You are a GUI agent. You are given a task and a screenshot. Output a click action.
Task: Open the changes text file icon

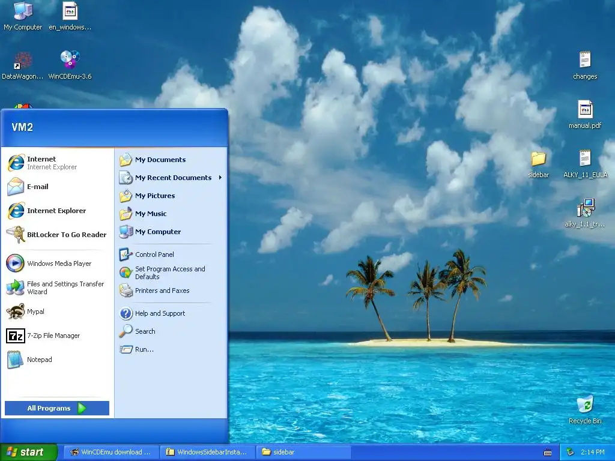pos(585,65)
